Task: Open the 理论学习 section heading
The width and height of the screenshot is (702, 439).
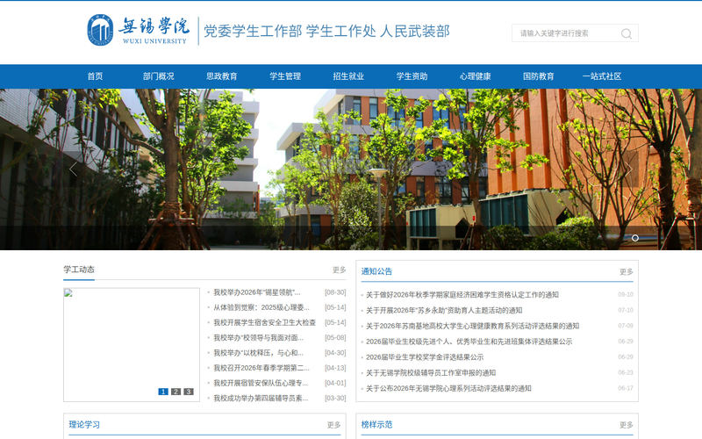Action: (x=84, y=424)
